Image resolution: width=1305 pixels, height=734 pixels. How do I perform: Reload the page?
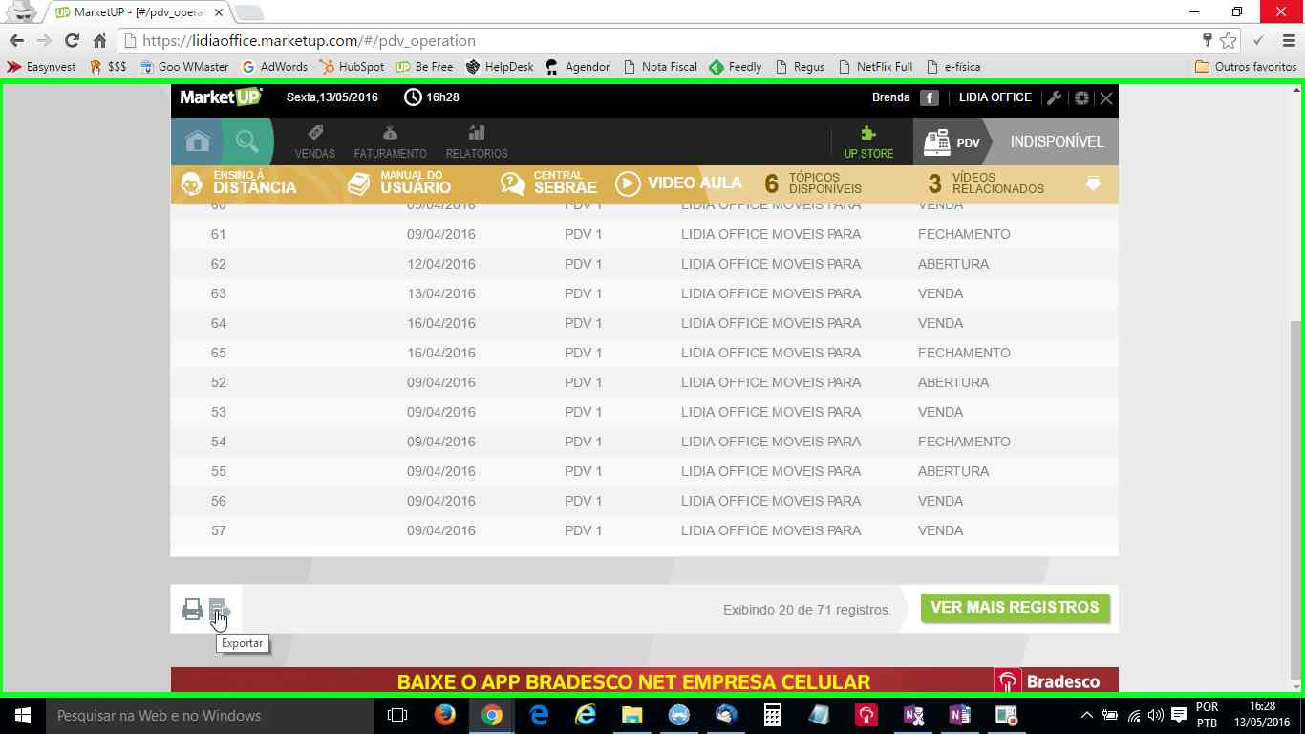[72, 41]
